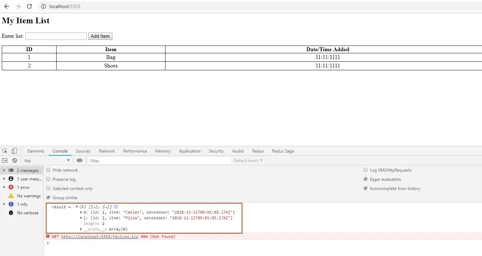Switch to the Performance tab
Viewport: 482px width, 256px height.
pos(135,151)
